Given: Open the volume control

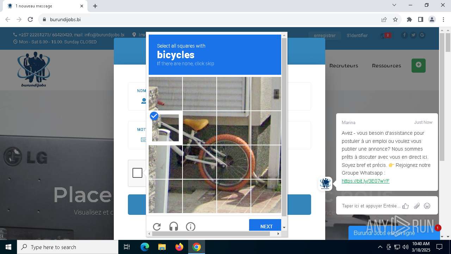Looking at the screenshot, I should (x=405, y=247).
